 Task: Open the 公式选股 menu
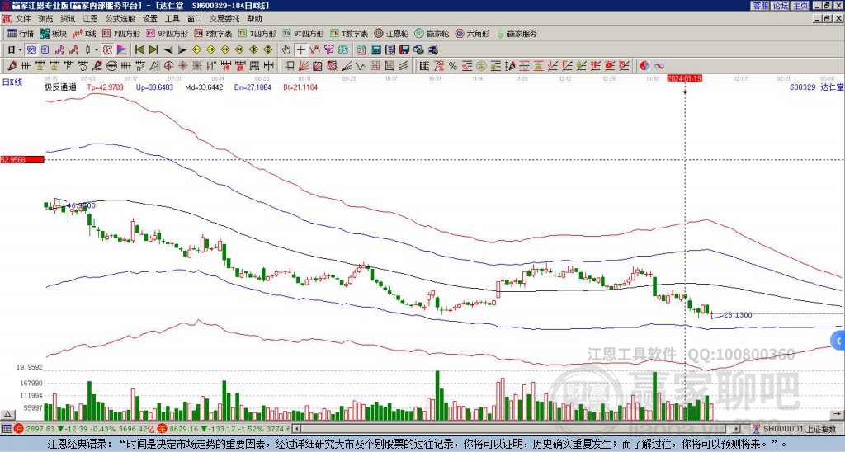tap(120, 19)
